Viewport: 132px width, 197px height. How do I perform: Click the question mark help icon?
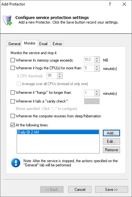click(x=110, y=4)
